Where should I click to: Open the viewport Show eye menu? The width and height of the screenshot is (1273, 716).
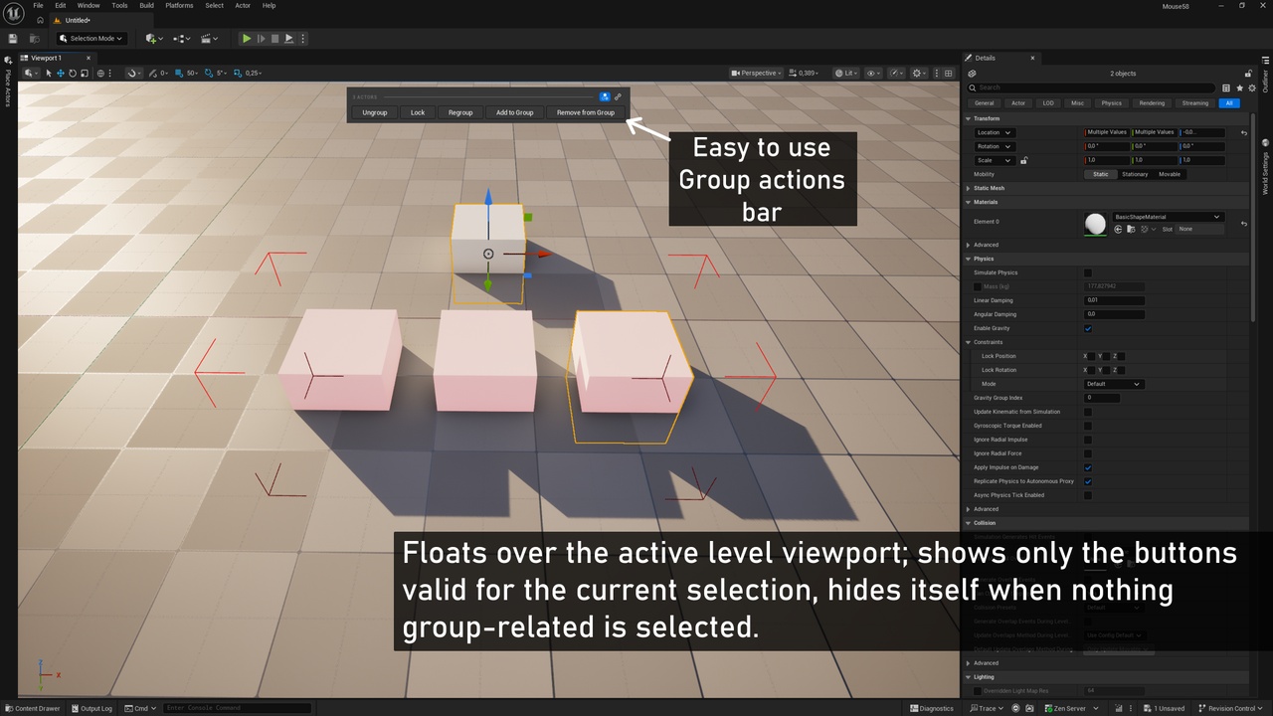click(874, 73)
